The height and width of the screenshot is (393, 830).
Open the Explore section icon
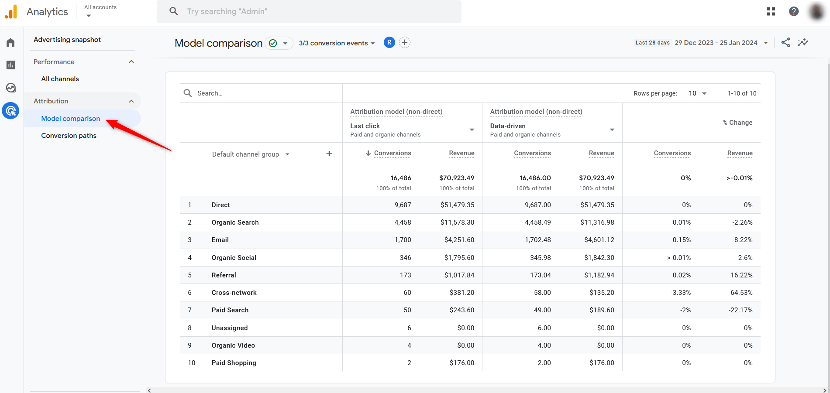click(x=11, y=88)
